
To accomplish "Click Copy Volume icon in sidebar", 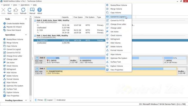I will click(5, 46).
